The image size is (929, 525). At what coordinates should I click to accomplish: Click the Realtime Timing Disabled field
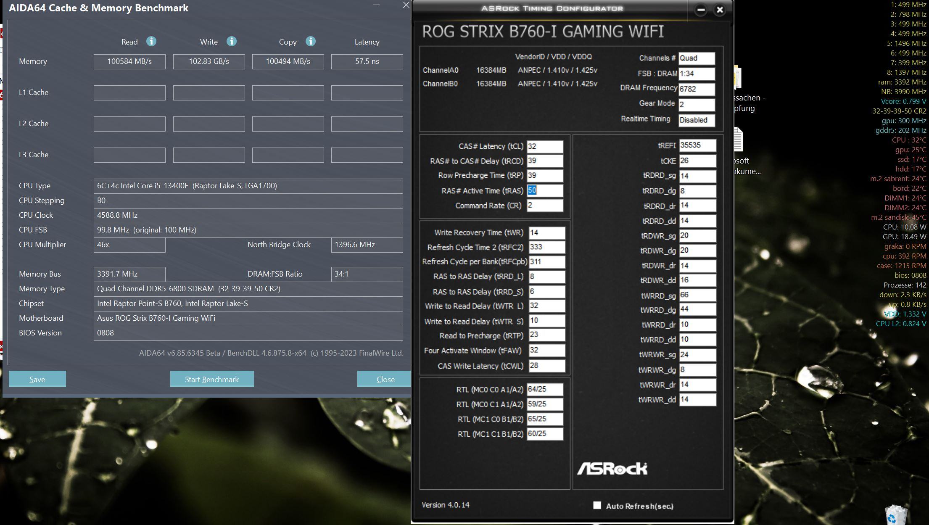(697, 120)
